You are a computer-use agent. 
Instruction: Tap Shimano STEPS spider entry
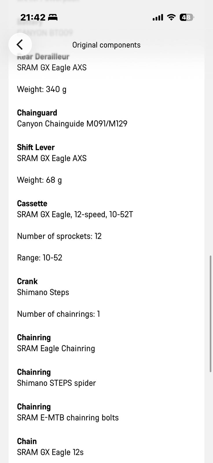[x=56, y=383]
